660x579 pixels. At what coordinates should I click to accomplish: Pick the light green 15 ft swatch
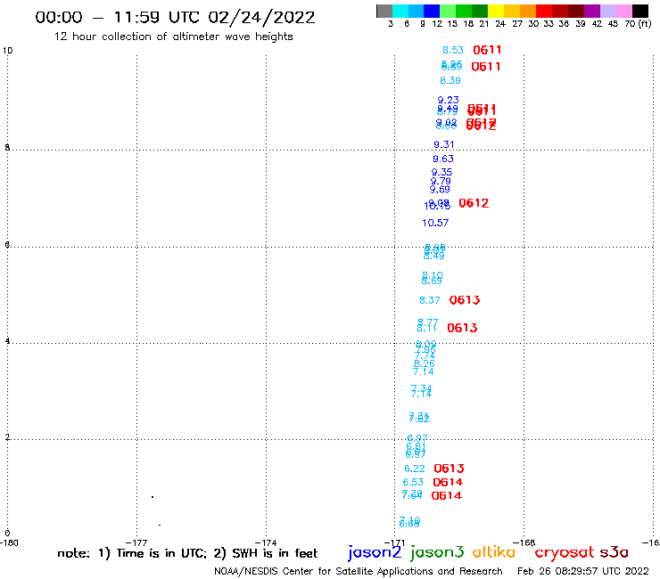[x=448, y=11]
